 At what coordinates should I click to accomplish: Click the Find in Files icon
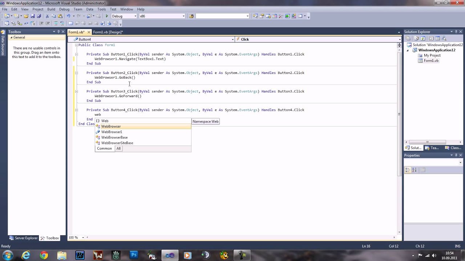(191, 16)
